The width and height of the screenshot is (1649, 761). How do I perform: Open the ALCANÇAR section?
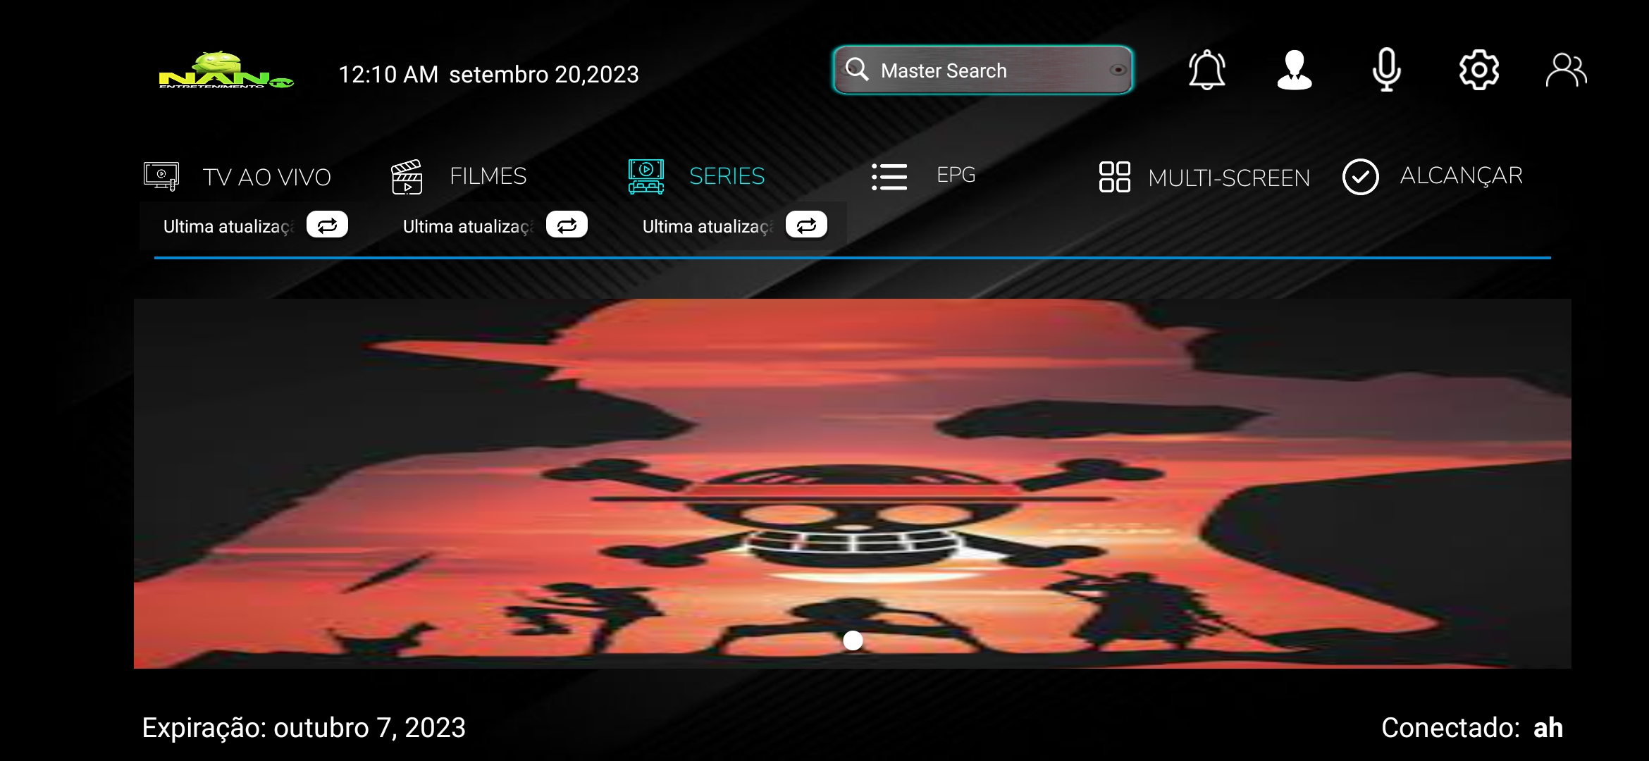(x=1461, y=175)
